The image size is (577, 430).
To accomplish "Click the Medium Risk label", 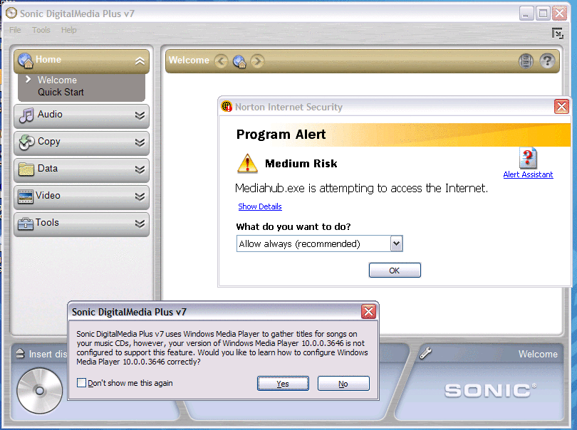I will tap(301, 163).
